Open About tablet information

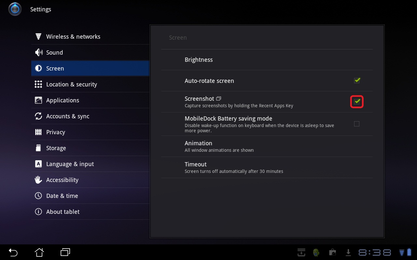pos(63,212)
